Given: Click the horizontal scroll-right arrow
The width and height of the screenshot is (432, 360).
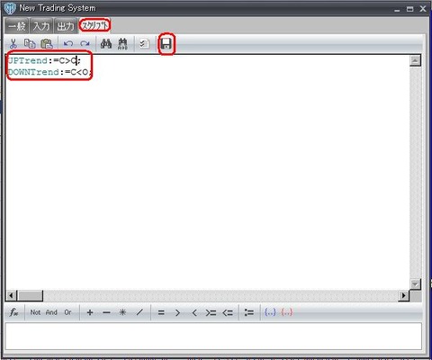Looking at the screenshot, I should pos(403,296).
